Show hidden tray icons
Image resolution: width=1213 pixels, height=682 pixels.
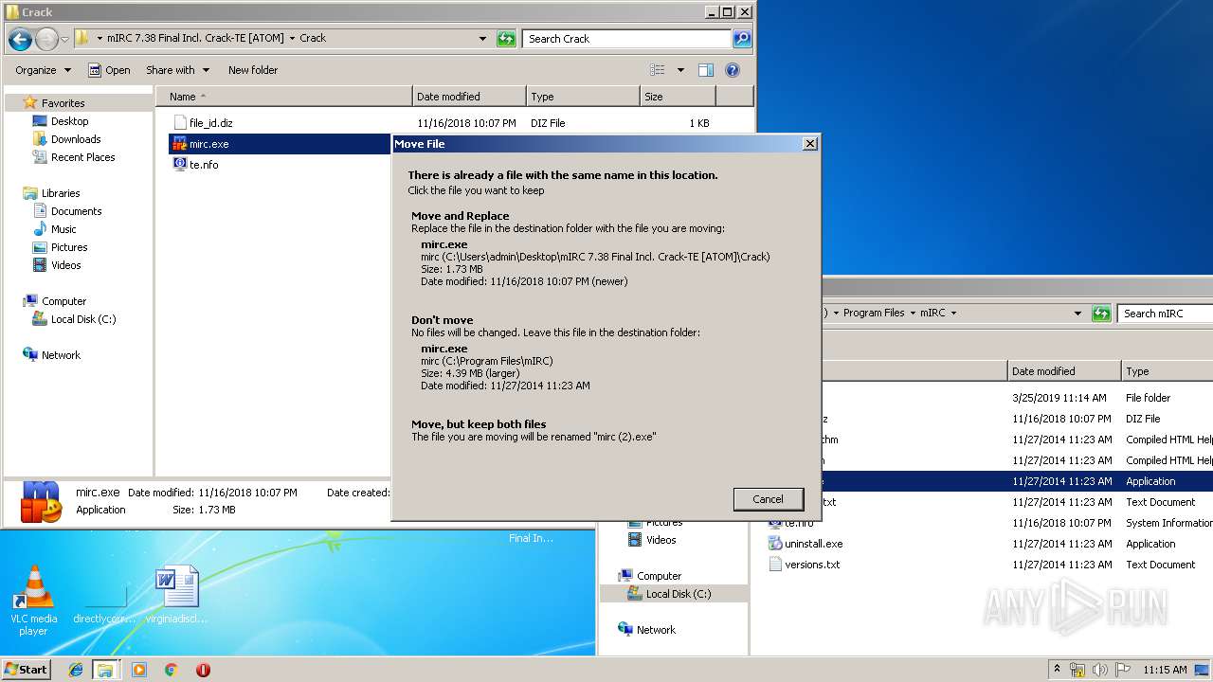(x=1057, y=670)
